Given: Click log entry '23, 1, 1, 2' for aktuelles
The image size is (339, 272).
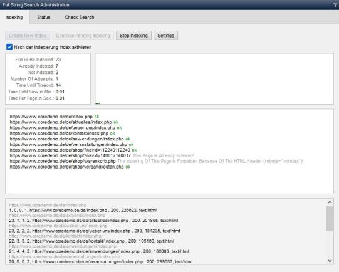Looking at the screenshot, I should coord(93,221).
